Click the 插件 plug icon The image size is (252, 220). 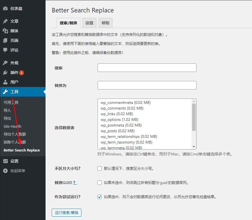point(5,72)
